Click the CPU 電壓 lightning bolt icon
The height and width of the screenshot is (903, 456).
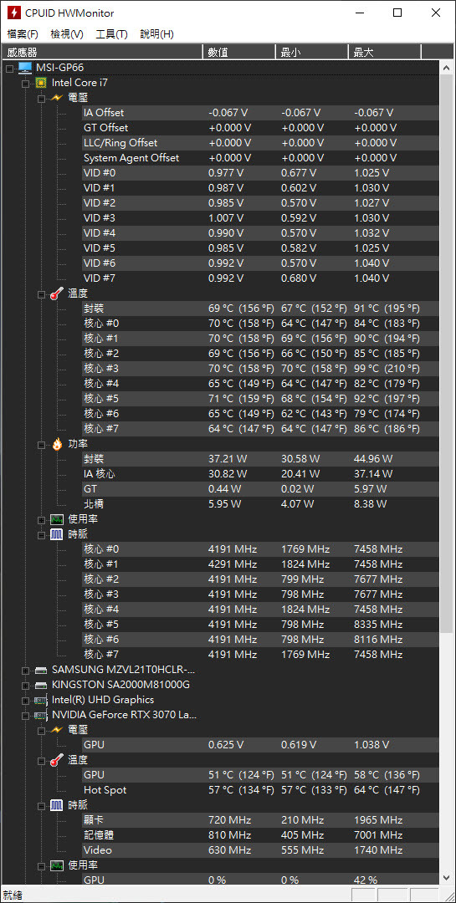click(57, 98)
